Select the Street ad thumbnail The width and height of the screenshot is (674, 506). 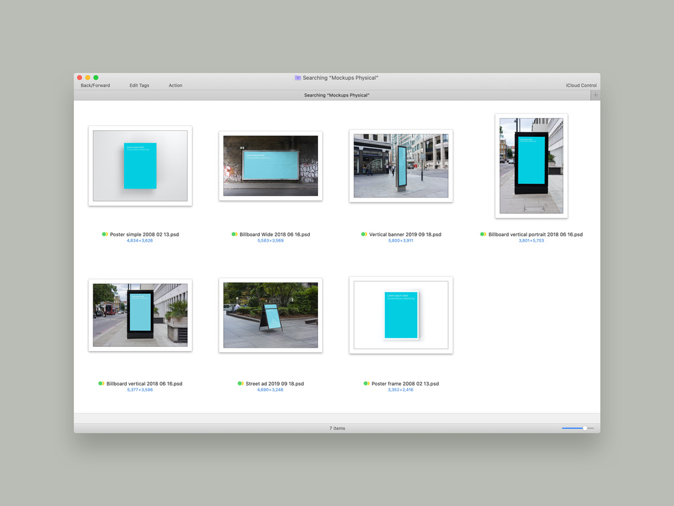pos(270,315)
